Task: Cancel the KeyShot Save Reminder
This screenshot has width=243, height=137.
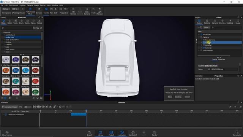Action: 187,97
